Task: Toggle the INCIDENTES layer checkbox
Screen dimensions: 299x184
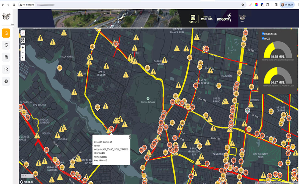Action: [x=263, y=33]
